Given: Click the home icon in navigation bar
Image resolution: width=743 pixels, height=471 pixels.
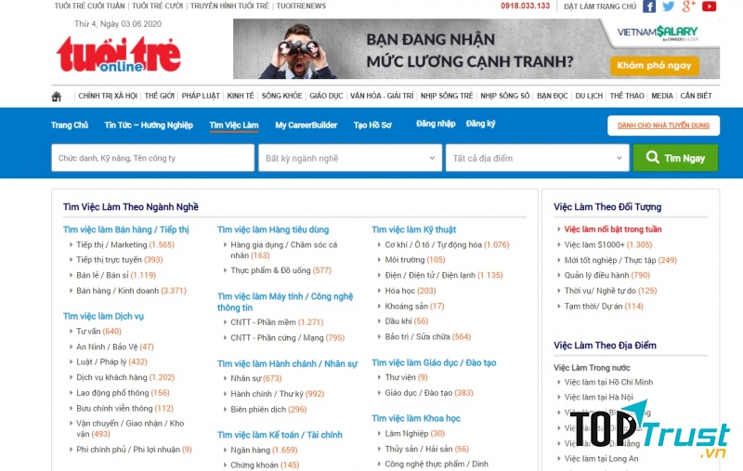Looking at the screenshot, I should click(57, 96).
